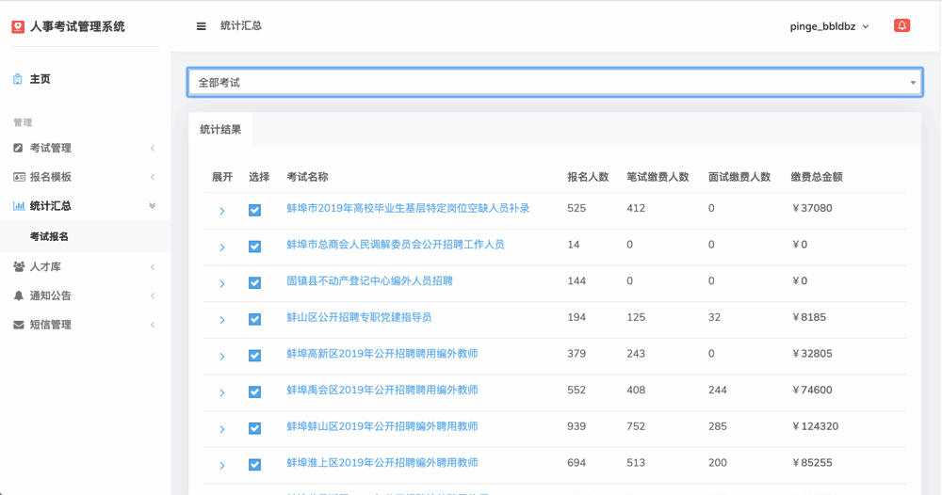942x495 pixels.
Task: Expand the 蚌埠市总商会 exam row
Action: [x=221, y=247]
